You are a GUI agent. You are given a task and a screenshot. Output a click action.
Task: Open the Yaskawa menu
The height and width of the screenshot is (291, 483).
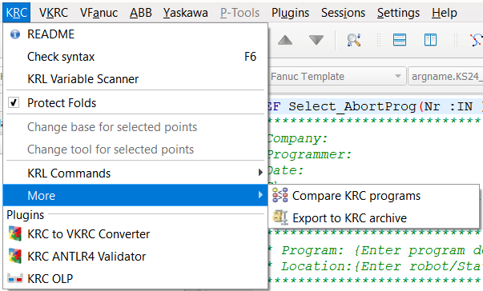[186, 13]
